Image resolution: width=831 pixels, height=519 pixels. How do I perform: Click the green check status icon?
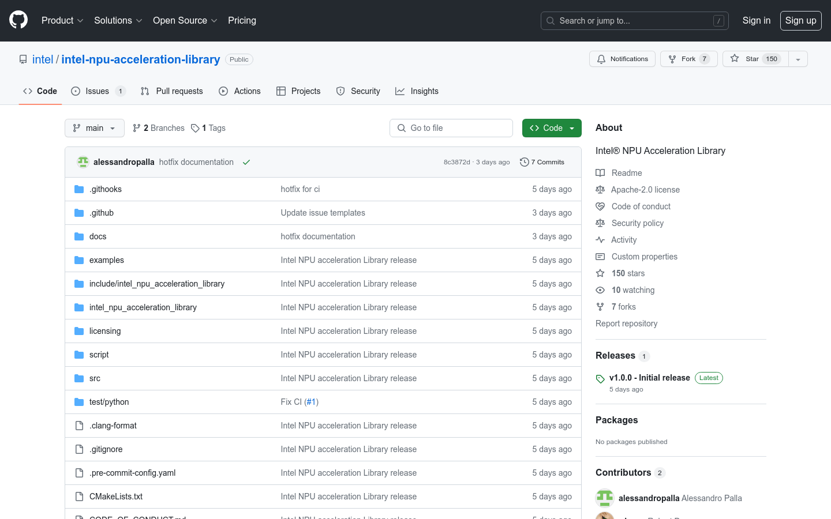246,162
